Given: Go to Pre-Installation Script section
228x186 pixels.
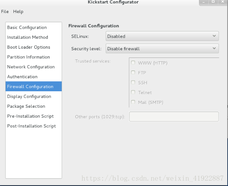Looking at the screenshot, I should (33, 116).
